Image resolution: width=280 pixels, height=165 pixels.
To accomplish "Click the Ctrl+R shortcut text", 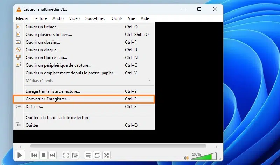I will (x=131, y=99).
